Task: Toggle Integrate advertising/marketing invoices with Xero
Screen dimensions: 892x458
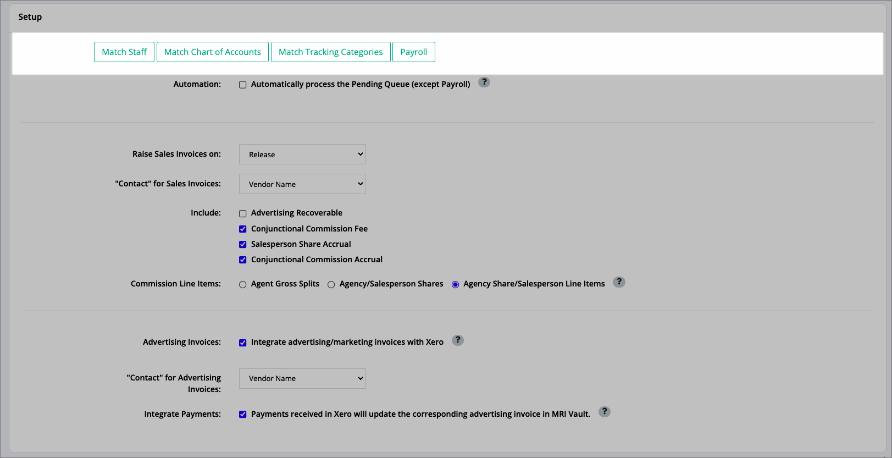Action: (x=243, y=343)
